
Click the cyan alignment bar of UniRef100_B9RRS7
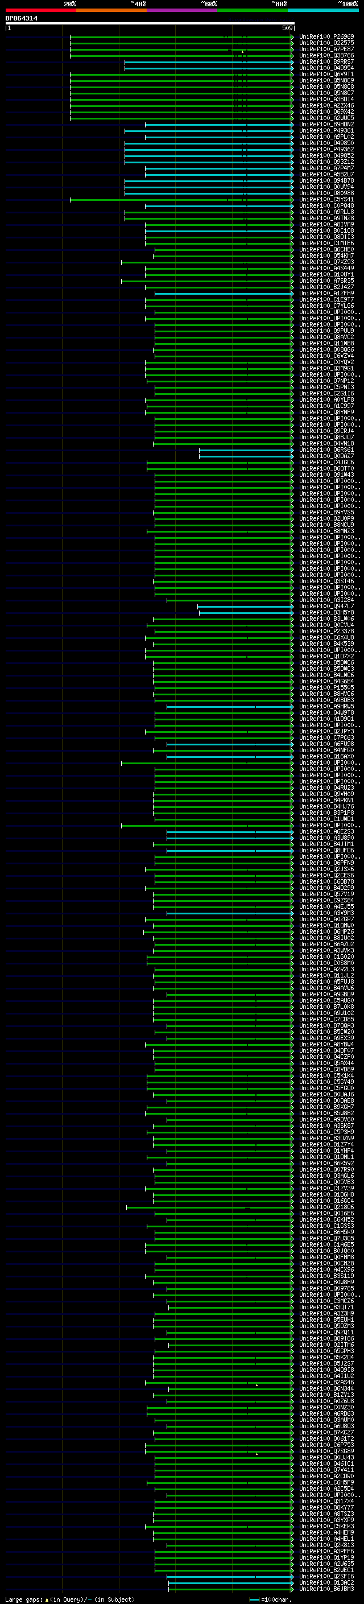(208, 61)
